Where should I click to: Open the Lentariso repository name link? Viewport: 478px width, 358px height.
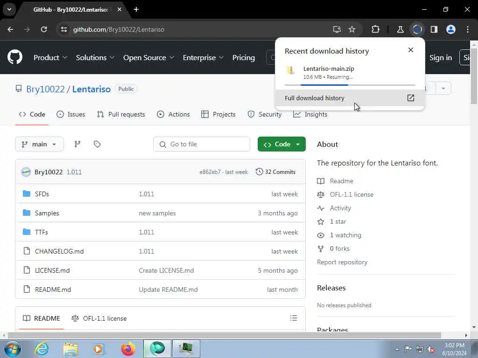click(91, 89)
